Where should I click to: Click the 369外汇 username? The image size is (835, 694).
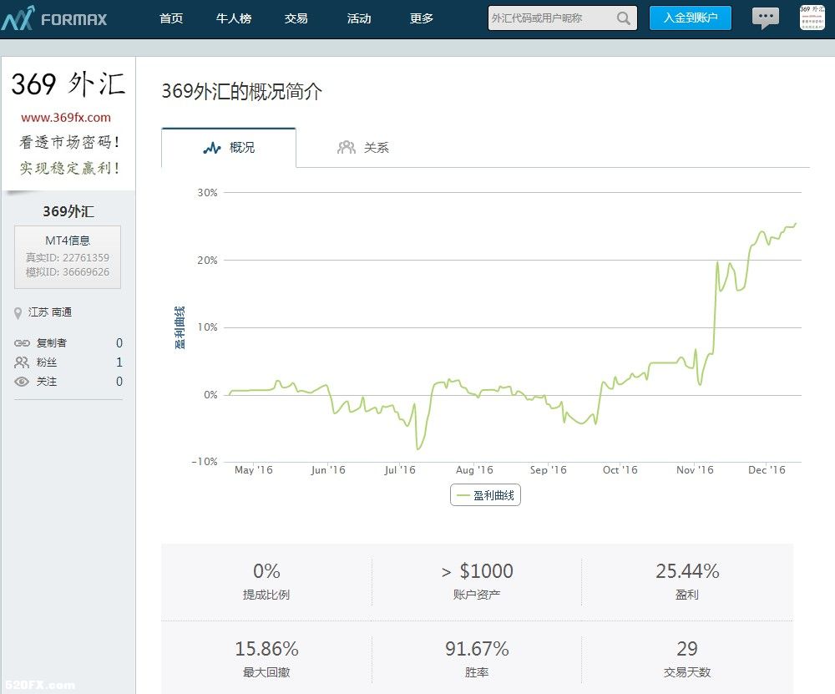pyautogui.click(x=68, y=211)
